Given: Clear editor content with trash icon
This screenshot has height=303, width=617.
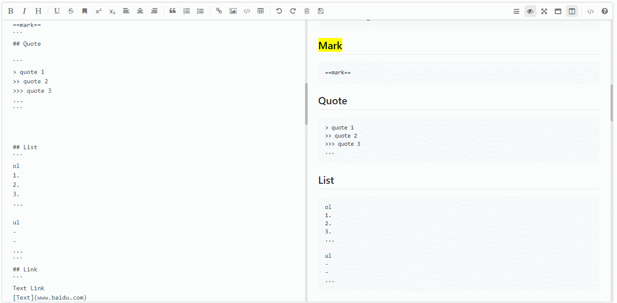Looking at the screenshot, I should [307, 11].
